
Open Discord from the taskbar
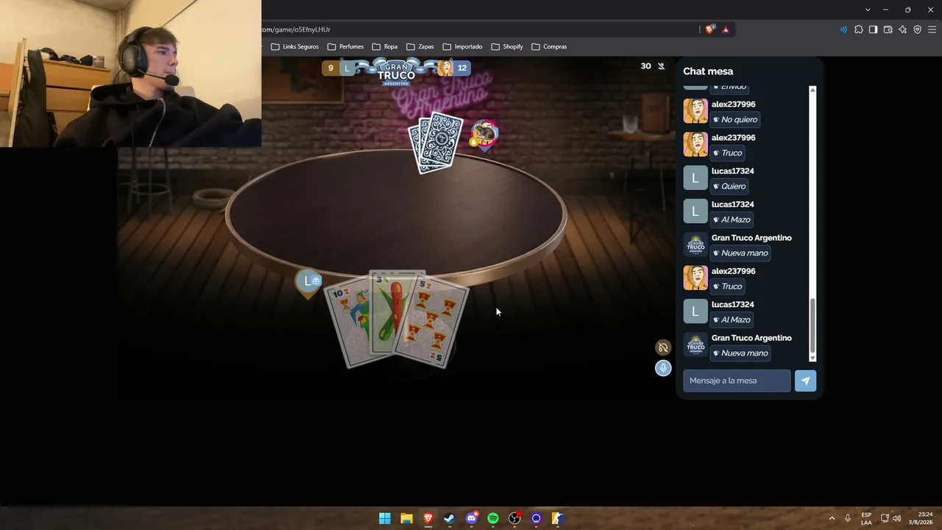pyautogui.click(x=472, y=518)
